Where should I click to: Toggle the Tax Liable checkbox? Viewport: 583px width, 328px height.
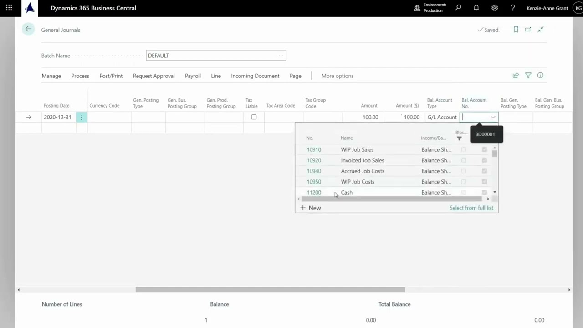pyautogui.click(x=254, y=117)
